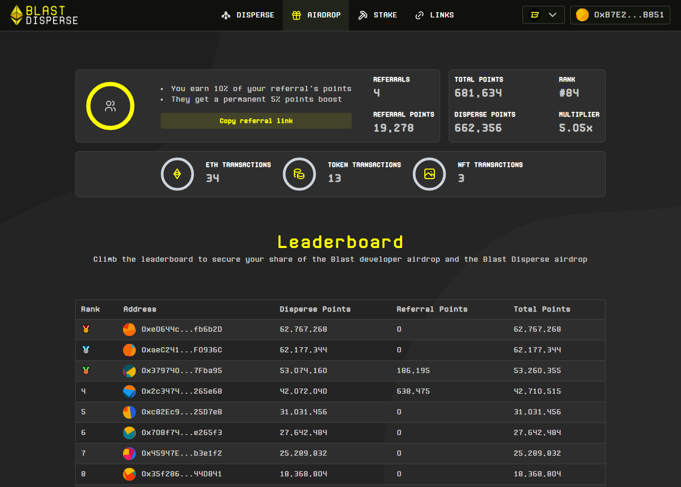Click the Referral Points column header
The width and height of the screenshot is (681, 487).
432,309
